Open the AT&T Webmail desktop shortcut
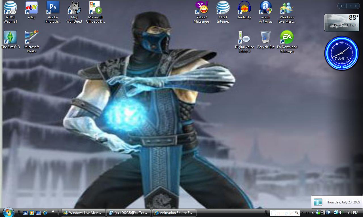 coord(10,12)
